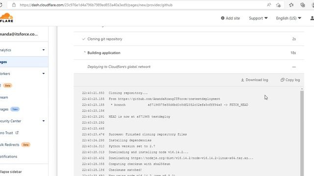Image resolution: width=314 pixels, height=176 pixels.
Task: Click Collapse sidebar
Action: click(x=11, y=172)
